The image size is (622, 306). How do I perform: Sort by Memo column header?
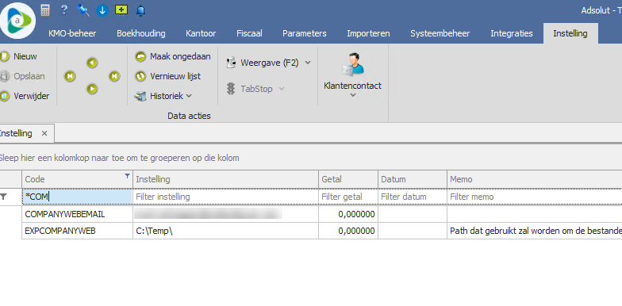coord(535,179)
